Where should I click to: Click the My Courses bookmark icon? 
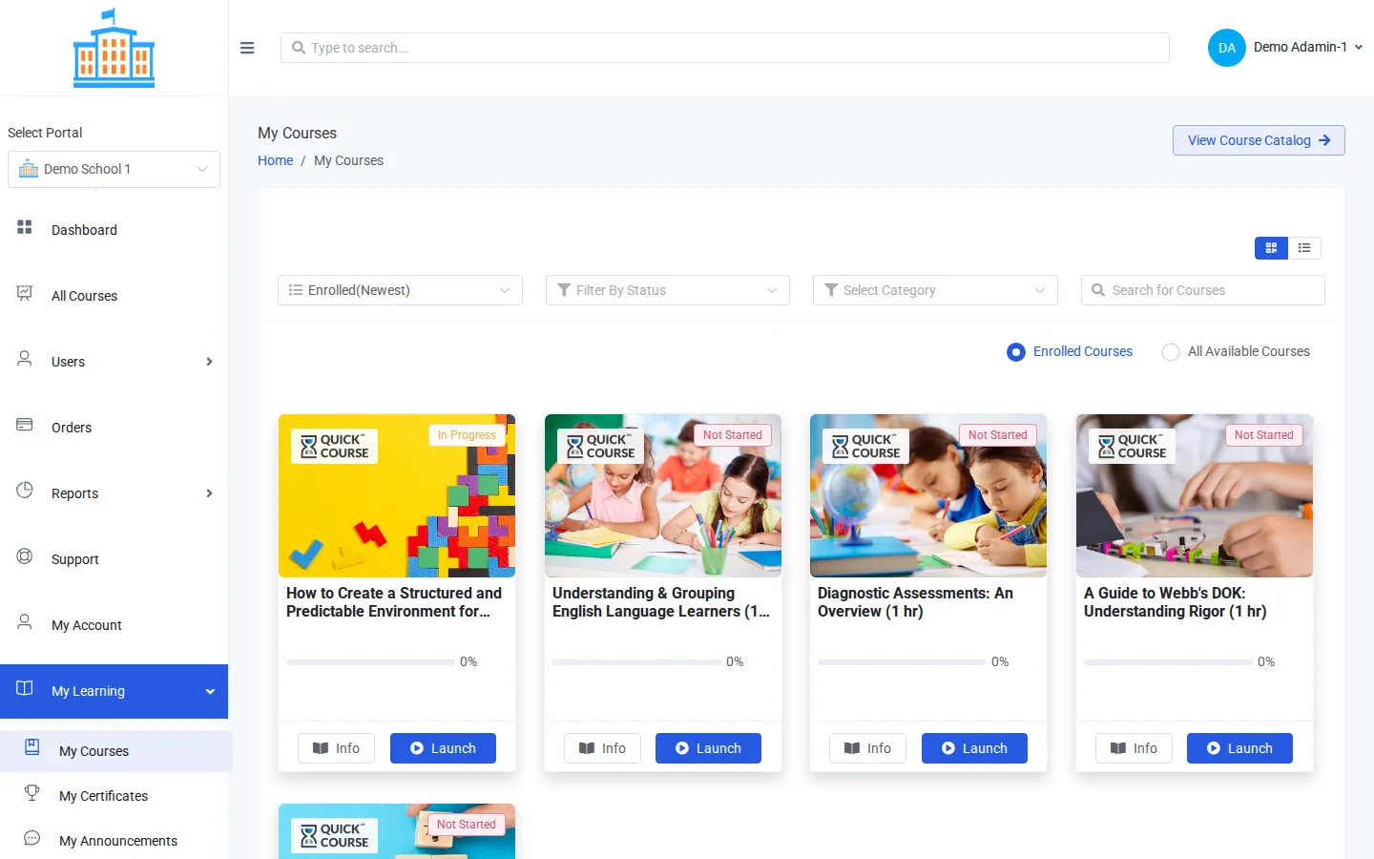coord(31,747)
